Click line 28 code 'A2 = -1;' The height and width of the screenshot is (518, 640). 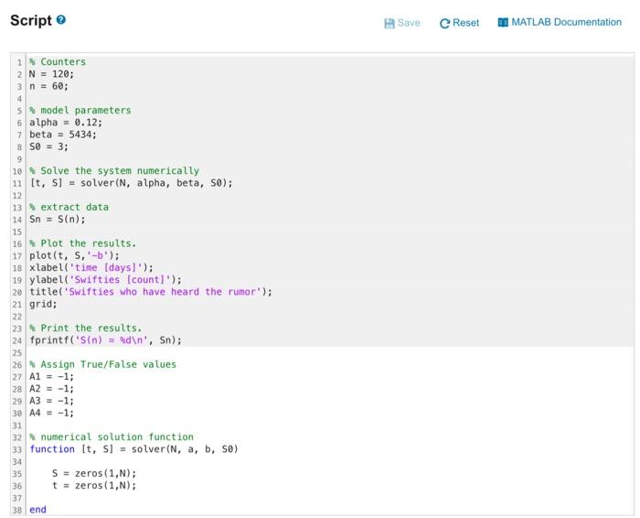[x=51, y=388]
